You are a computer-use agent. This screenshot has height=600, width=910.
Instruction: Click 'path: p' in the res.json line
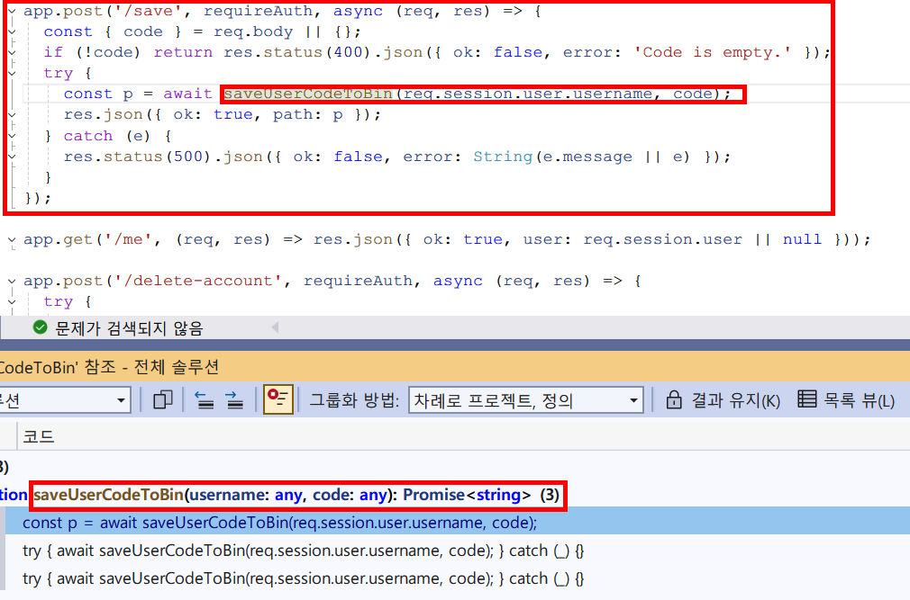307,114
